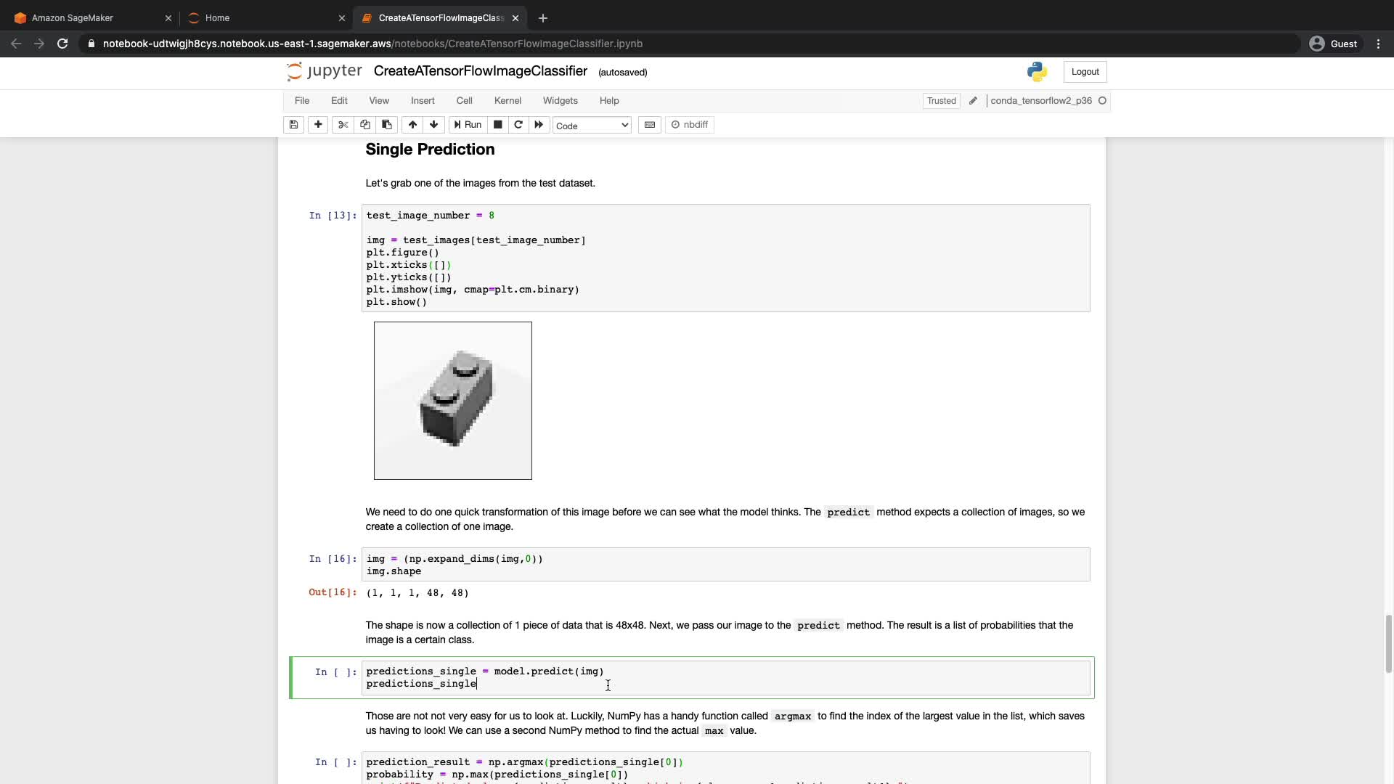Cut selected cells with the scissors icon

pyautogui.click(x=343, y=125)
